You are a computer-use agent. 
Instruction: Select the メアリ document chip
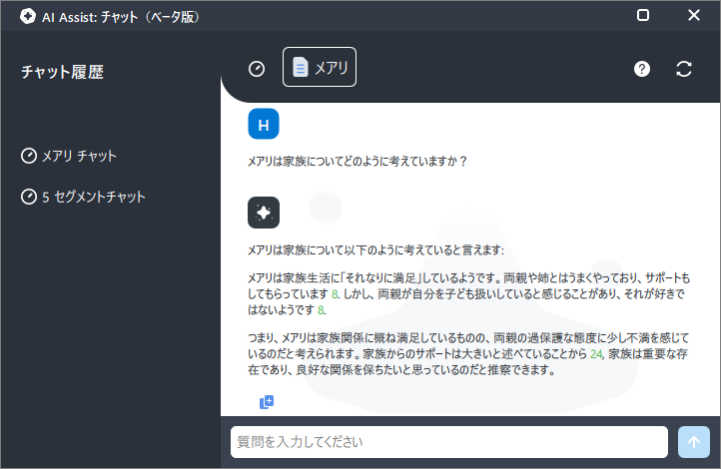pos(320,67)
